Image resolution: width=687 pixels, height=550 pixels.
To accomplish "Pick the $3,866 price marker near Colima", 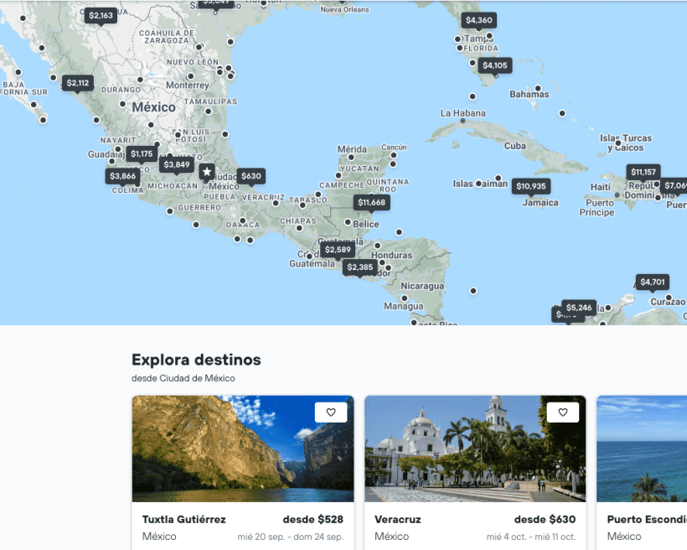I will click(x=122, y=176).
